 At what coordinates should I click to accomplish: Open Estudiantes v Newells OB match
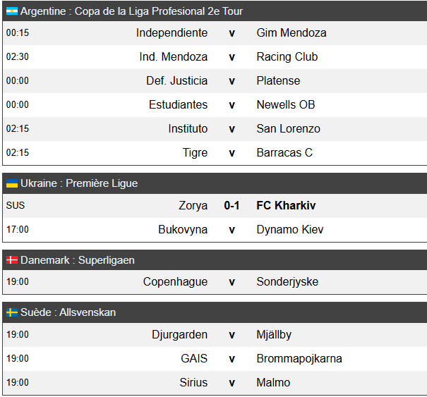click(x=215, y=105)
